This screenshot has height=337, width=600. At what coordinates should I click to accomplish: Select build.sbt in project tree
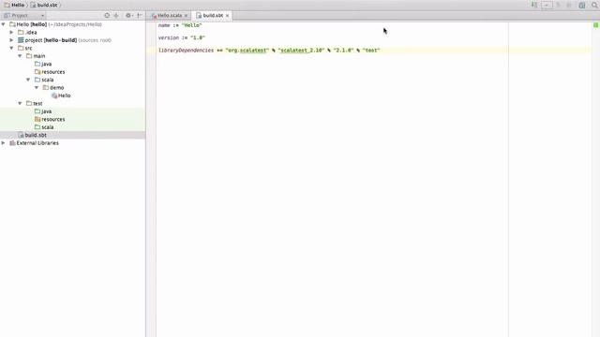click(x=32, y=135)
